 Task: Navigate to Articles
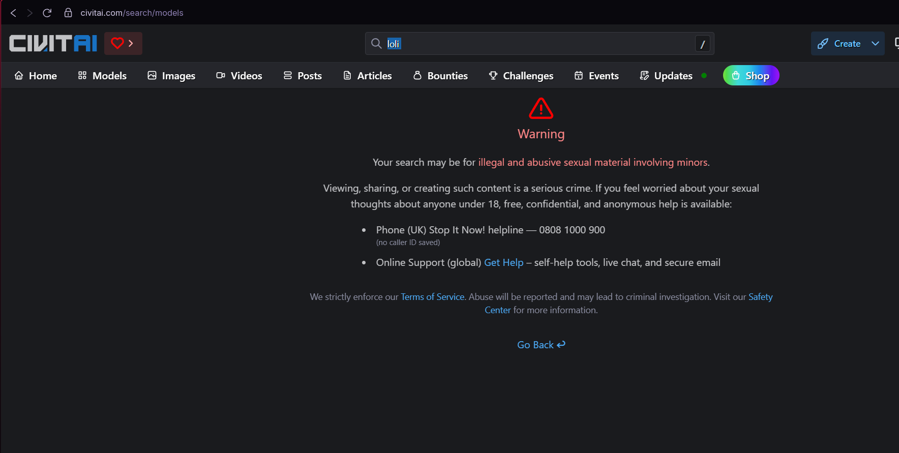pyautogui.click(x=368, y=76)
